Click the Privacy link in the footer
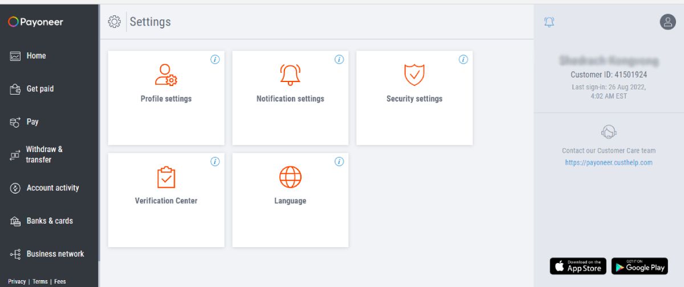684x287 pixels. coord(17,281)
